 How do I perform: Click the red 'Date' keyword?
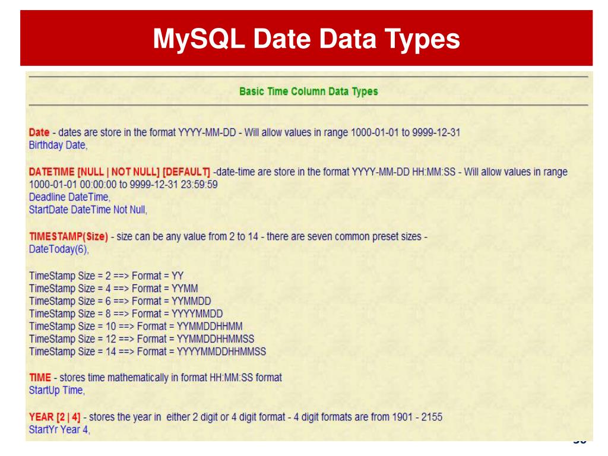[39, 132]
